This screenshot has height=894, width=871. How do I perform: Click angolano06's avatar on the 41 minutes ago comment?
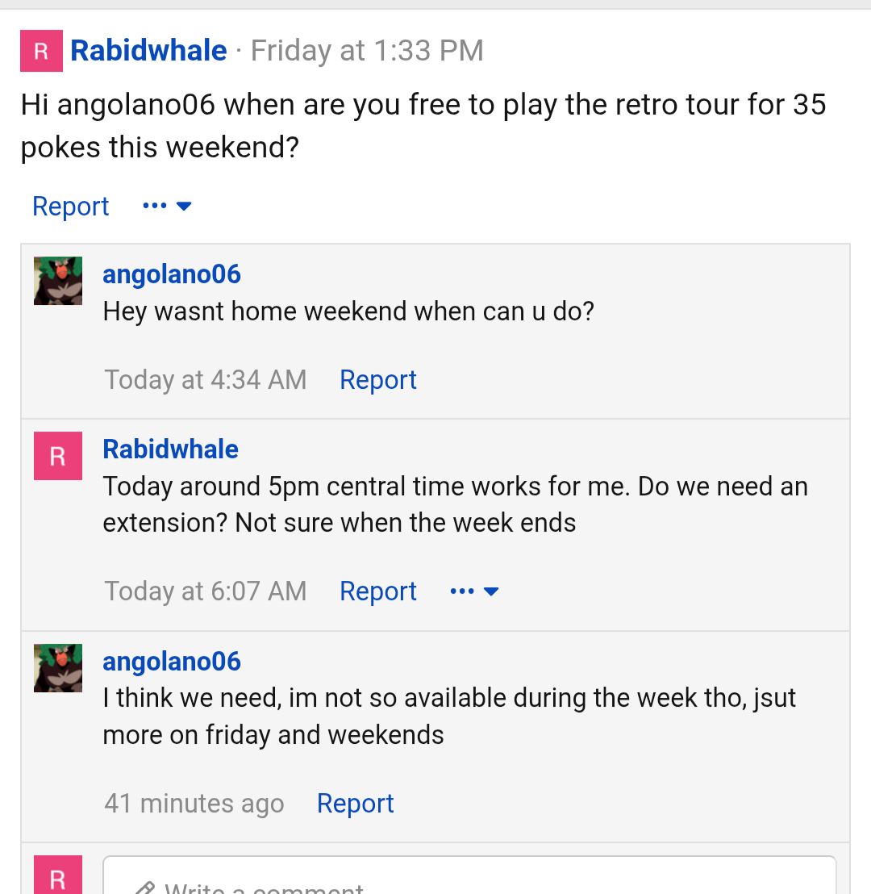point(57,667)
